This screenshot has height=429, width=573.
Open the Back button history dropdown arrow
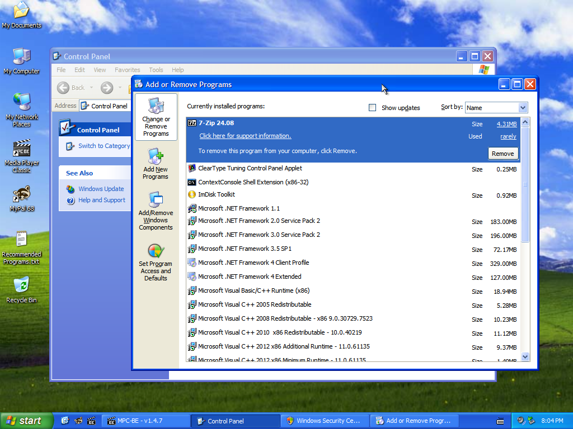[91, 88]
